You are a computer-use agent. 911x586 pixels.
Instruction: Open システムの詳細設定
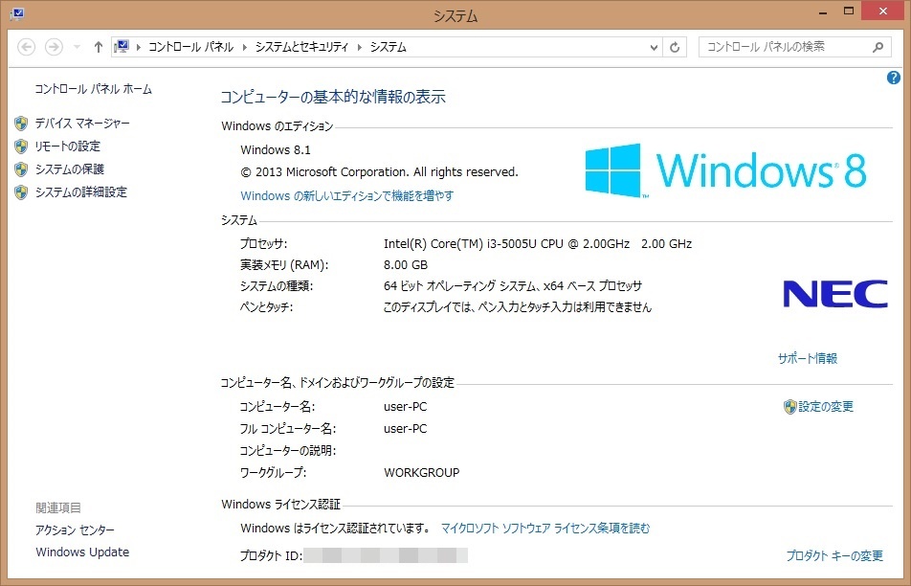pos(80,192)
